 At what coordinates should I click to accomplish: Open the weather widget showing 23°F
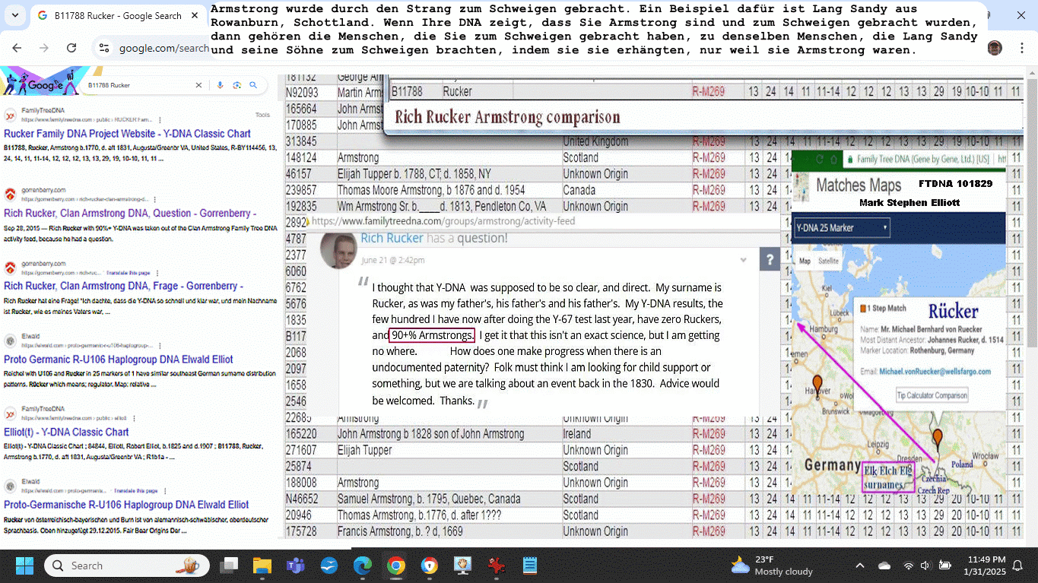point(772,566)
